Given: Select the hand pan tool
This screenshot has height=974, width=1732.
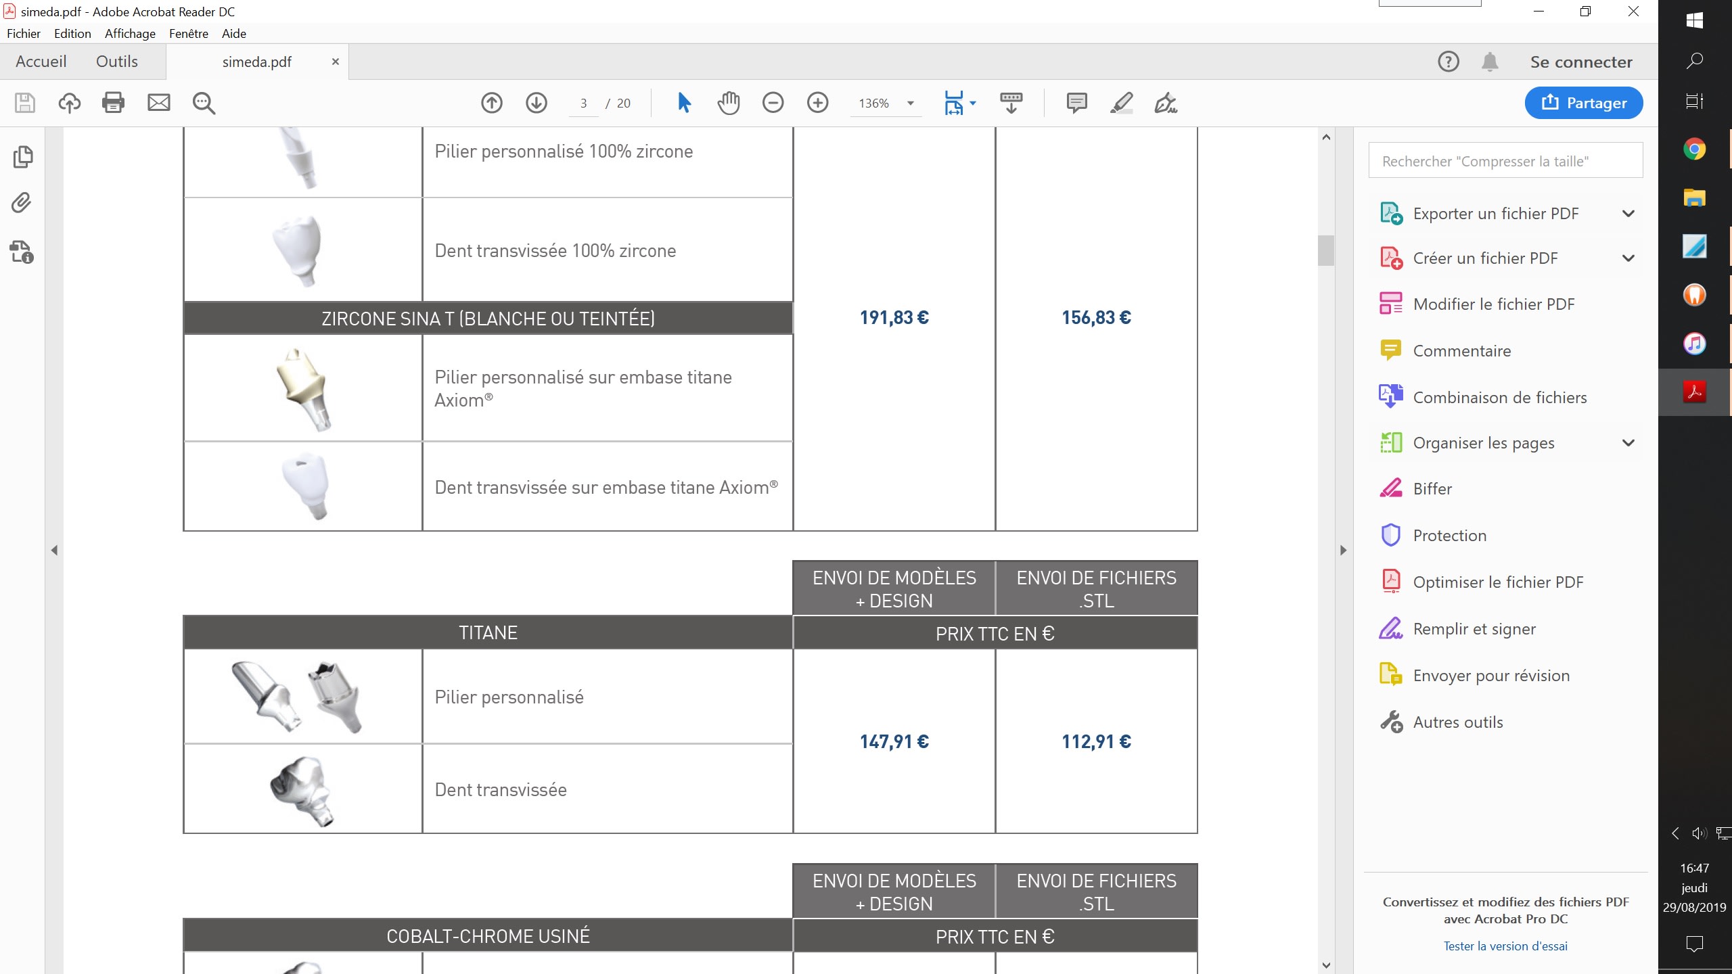Looking at the screenshot, I should coord(729,103).
